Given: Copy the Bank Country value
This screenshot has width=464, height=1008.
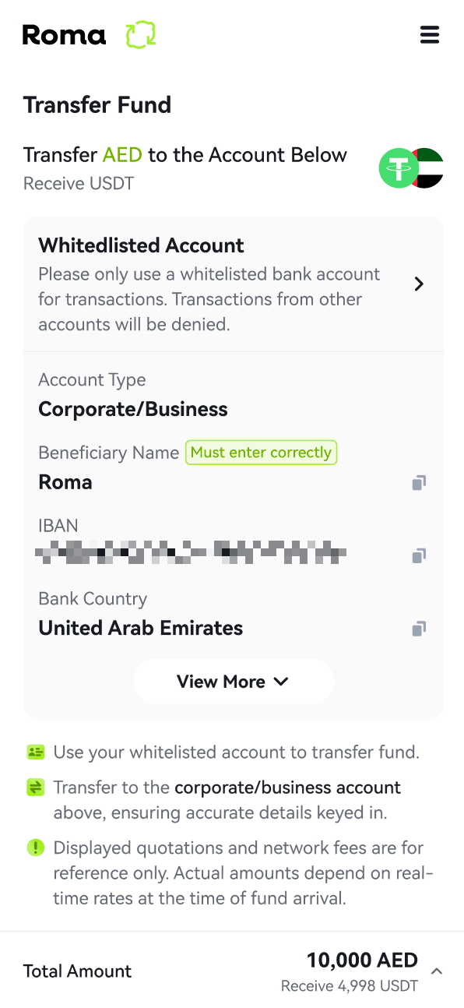Looking at the screenshot, I should click(x=419, y=628).
